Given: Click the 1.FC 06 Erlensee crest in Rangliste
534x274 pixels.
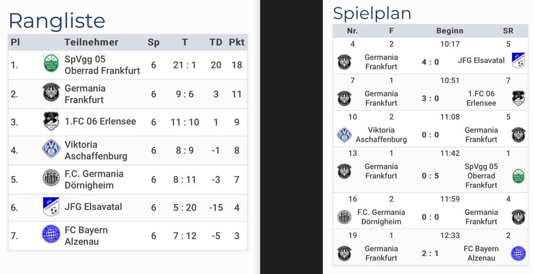Looking at the screenshot, I should point(51,121).
